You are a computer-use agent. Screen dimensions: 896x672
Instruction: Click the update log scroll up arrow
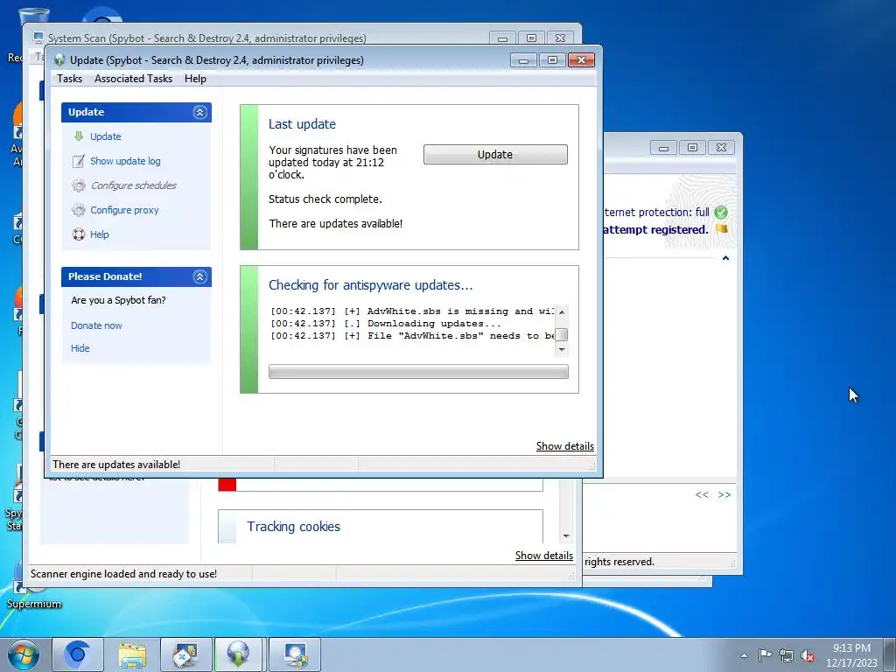click(562, 312)
